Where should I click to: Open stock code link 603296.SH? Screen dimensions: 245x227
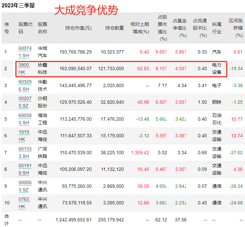(25, 85)
